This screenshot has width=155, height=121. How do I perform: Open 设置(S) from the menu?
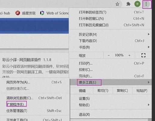(x=111, y=99)
